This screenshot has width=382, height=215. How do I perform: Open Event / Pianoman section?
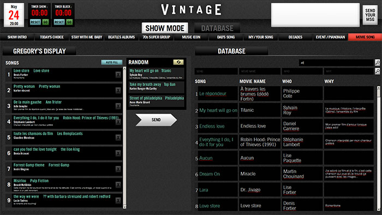330,37
